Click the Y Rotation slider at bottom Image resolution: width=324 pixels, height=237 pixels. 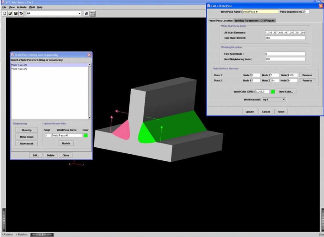42,234
